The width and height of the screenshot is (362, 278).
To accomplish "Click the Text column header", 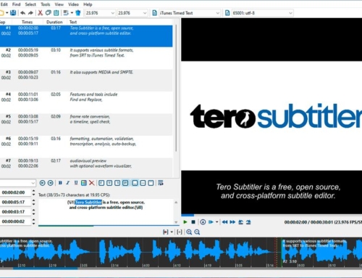I will click(73, 22).
